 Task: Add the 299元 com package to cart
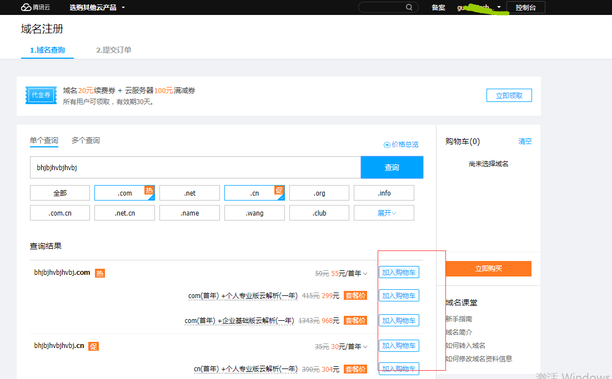click(x=399, y=296)
